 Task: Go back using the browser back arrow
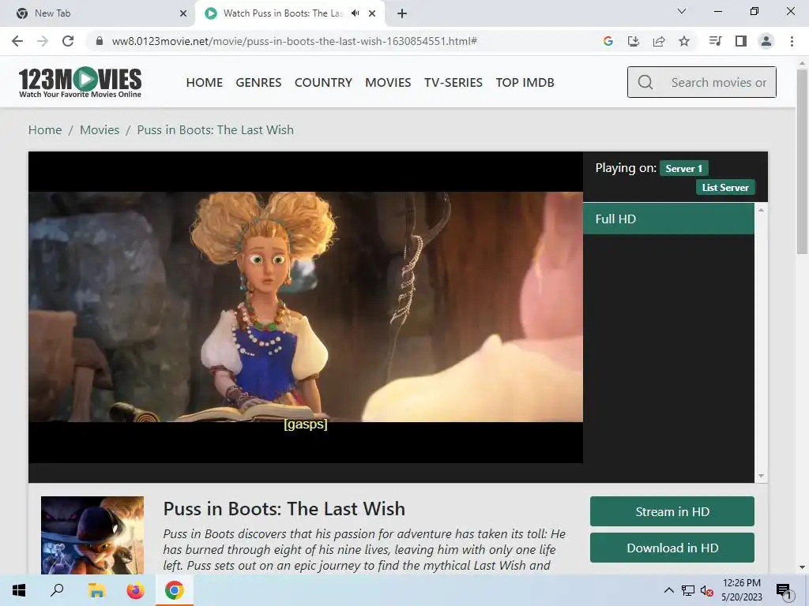pos(17,41)
